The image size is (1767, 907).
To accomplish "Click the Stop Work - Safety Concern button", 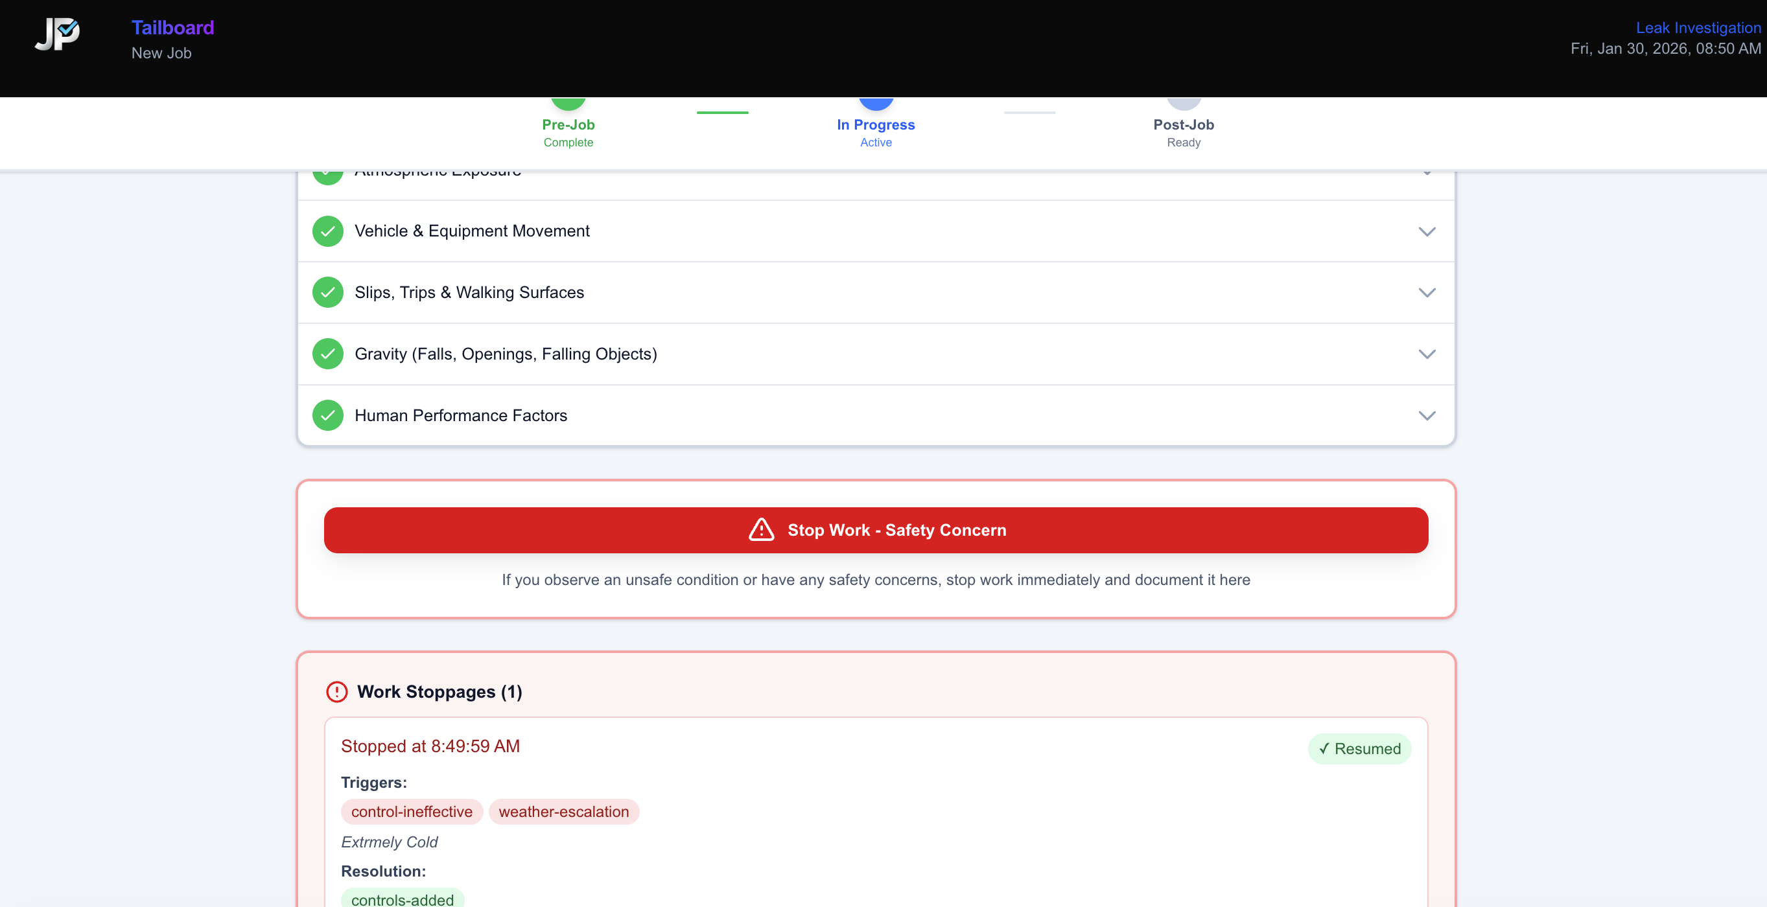I will coord(876,529).
